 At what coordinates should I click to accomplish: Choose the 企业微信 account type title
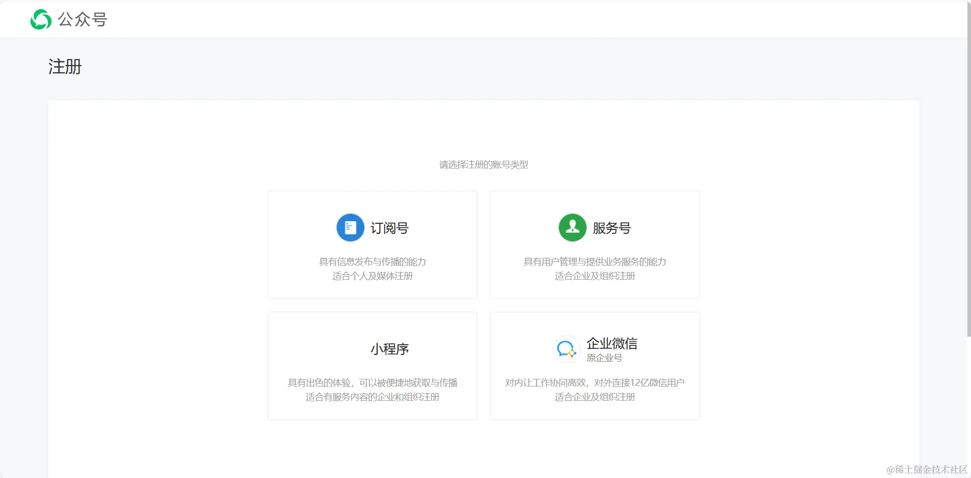coord(612,343)
